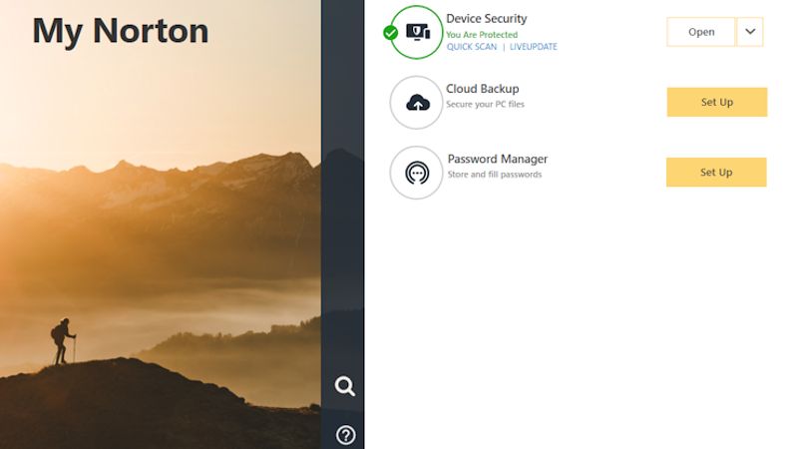This screenshot has width=798, height=449.
Task: Click the Device Security title
Action: 487,19
